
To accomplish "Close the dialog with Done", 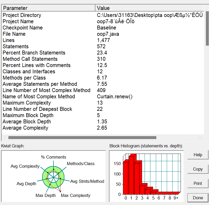I will pyautogui.click(x=198, y=198).
